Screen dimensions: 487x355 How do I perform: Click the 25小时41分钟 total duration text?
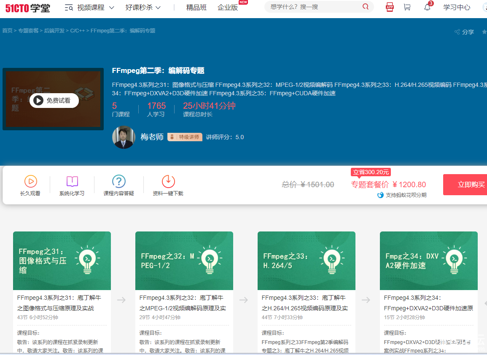tap(209, 106)
